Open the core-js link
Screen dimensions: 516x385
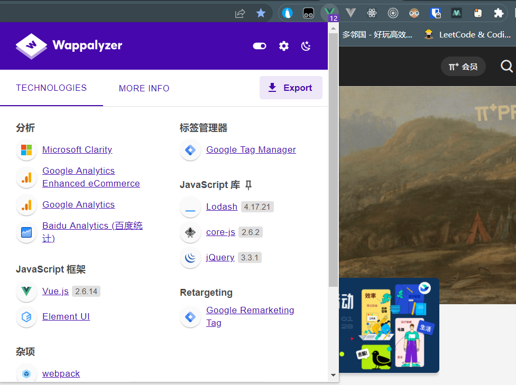(221, 232)
